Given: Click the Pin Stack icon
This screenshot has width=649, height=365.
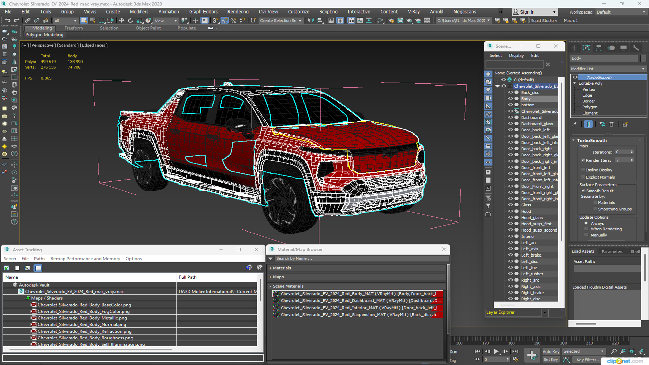Looking at the screenshot, I should (x=575, y=124).
